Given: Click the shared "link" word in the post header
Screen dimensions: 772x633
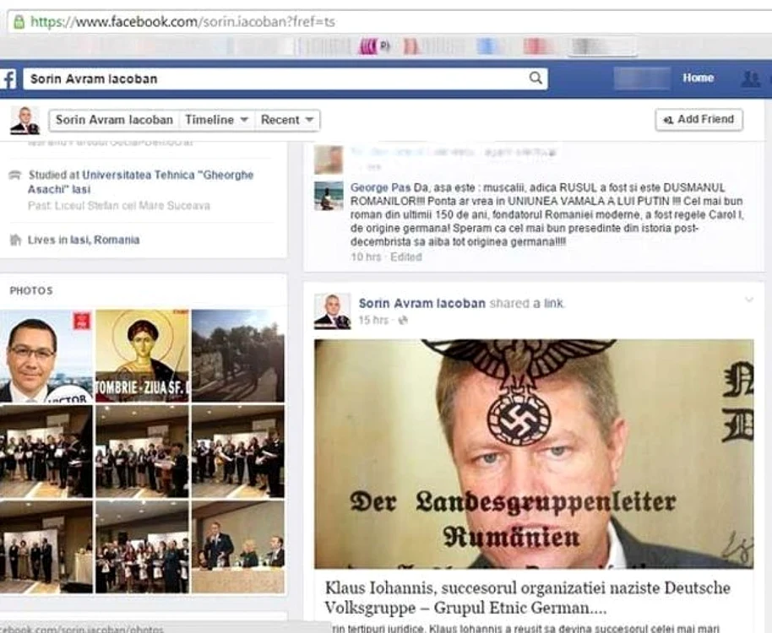Looking at the screenshot, I should 553,303.
